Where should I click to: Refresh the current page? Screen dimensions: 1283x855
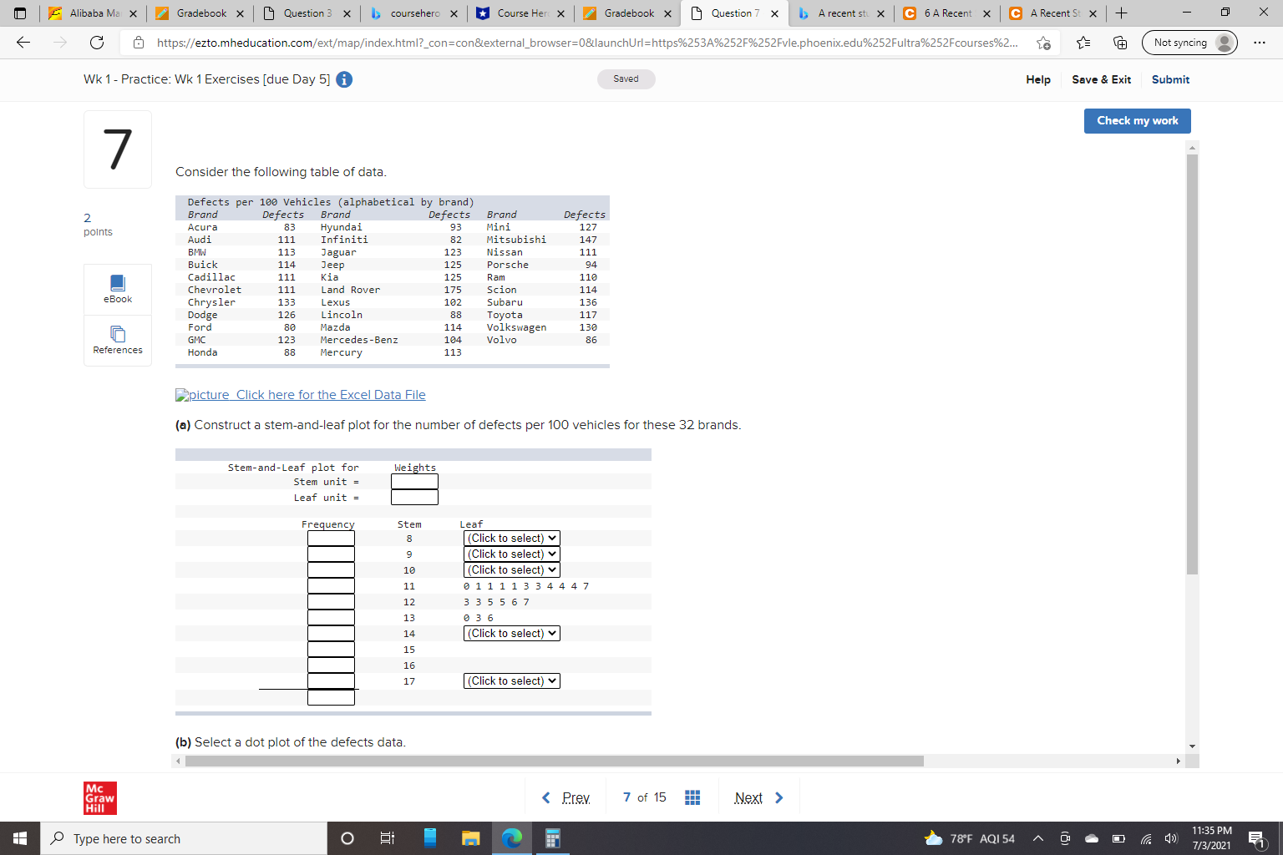96,42
